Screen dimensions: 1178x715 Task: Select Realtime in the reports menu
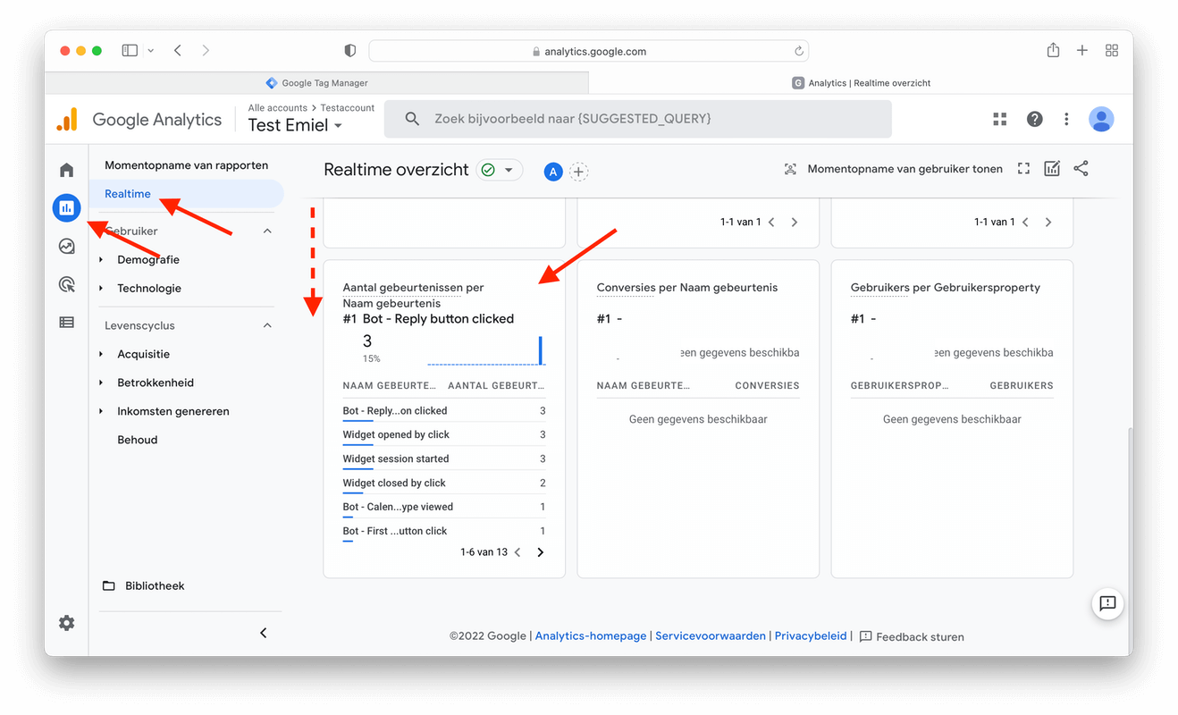(186, 194)
